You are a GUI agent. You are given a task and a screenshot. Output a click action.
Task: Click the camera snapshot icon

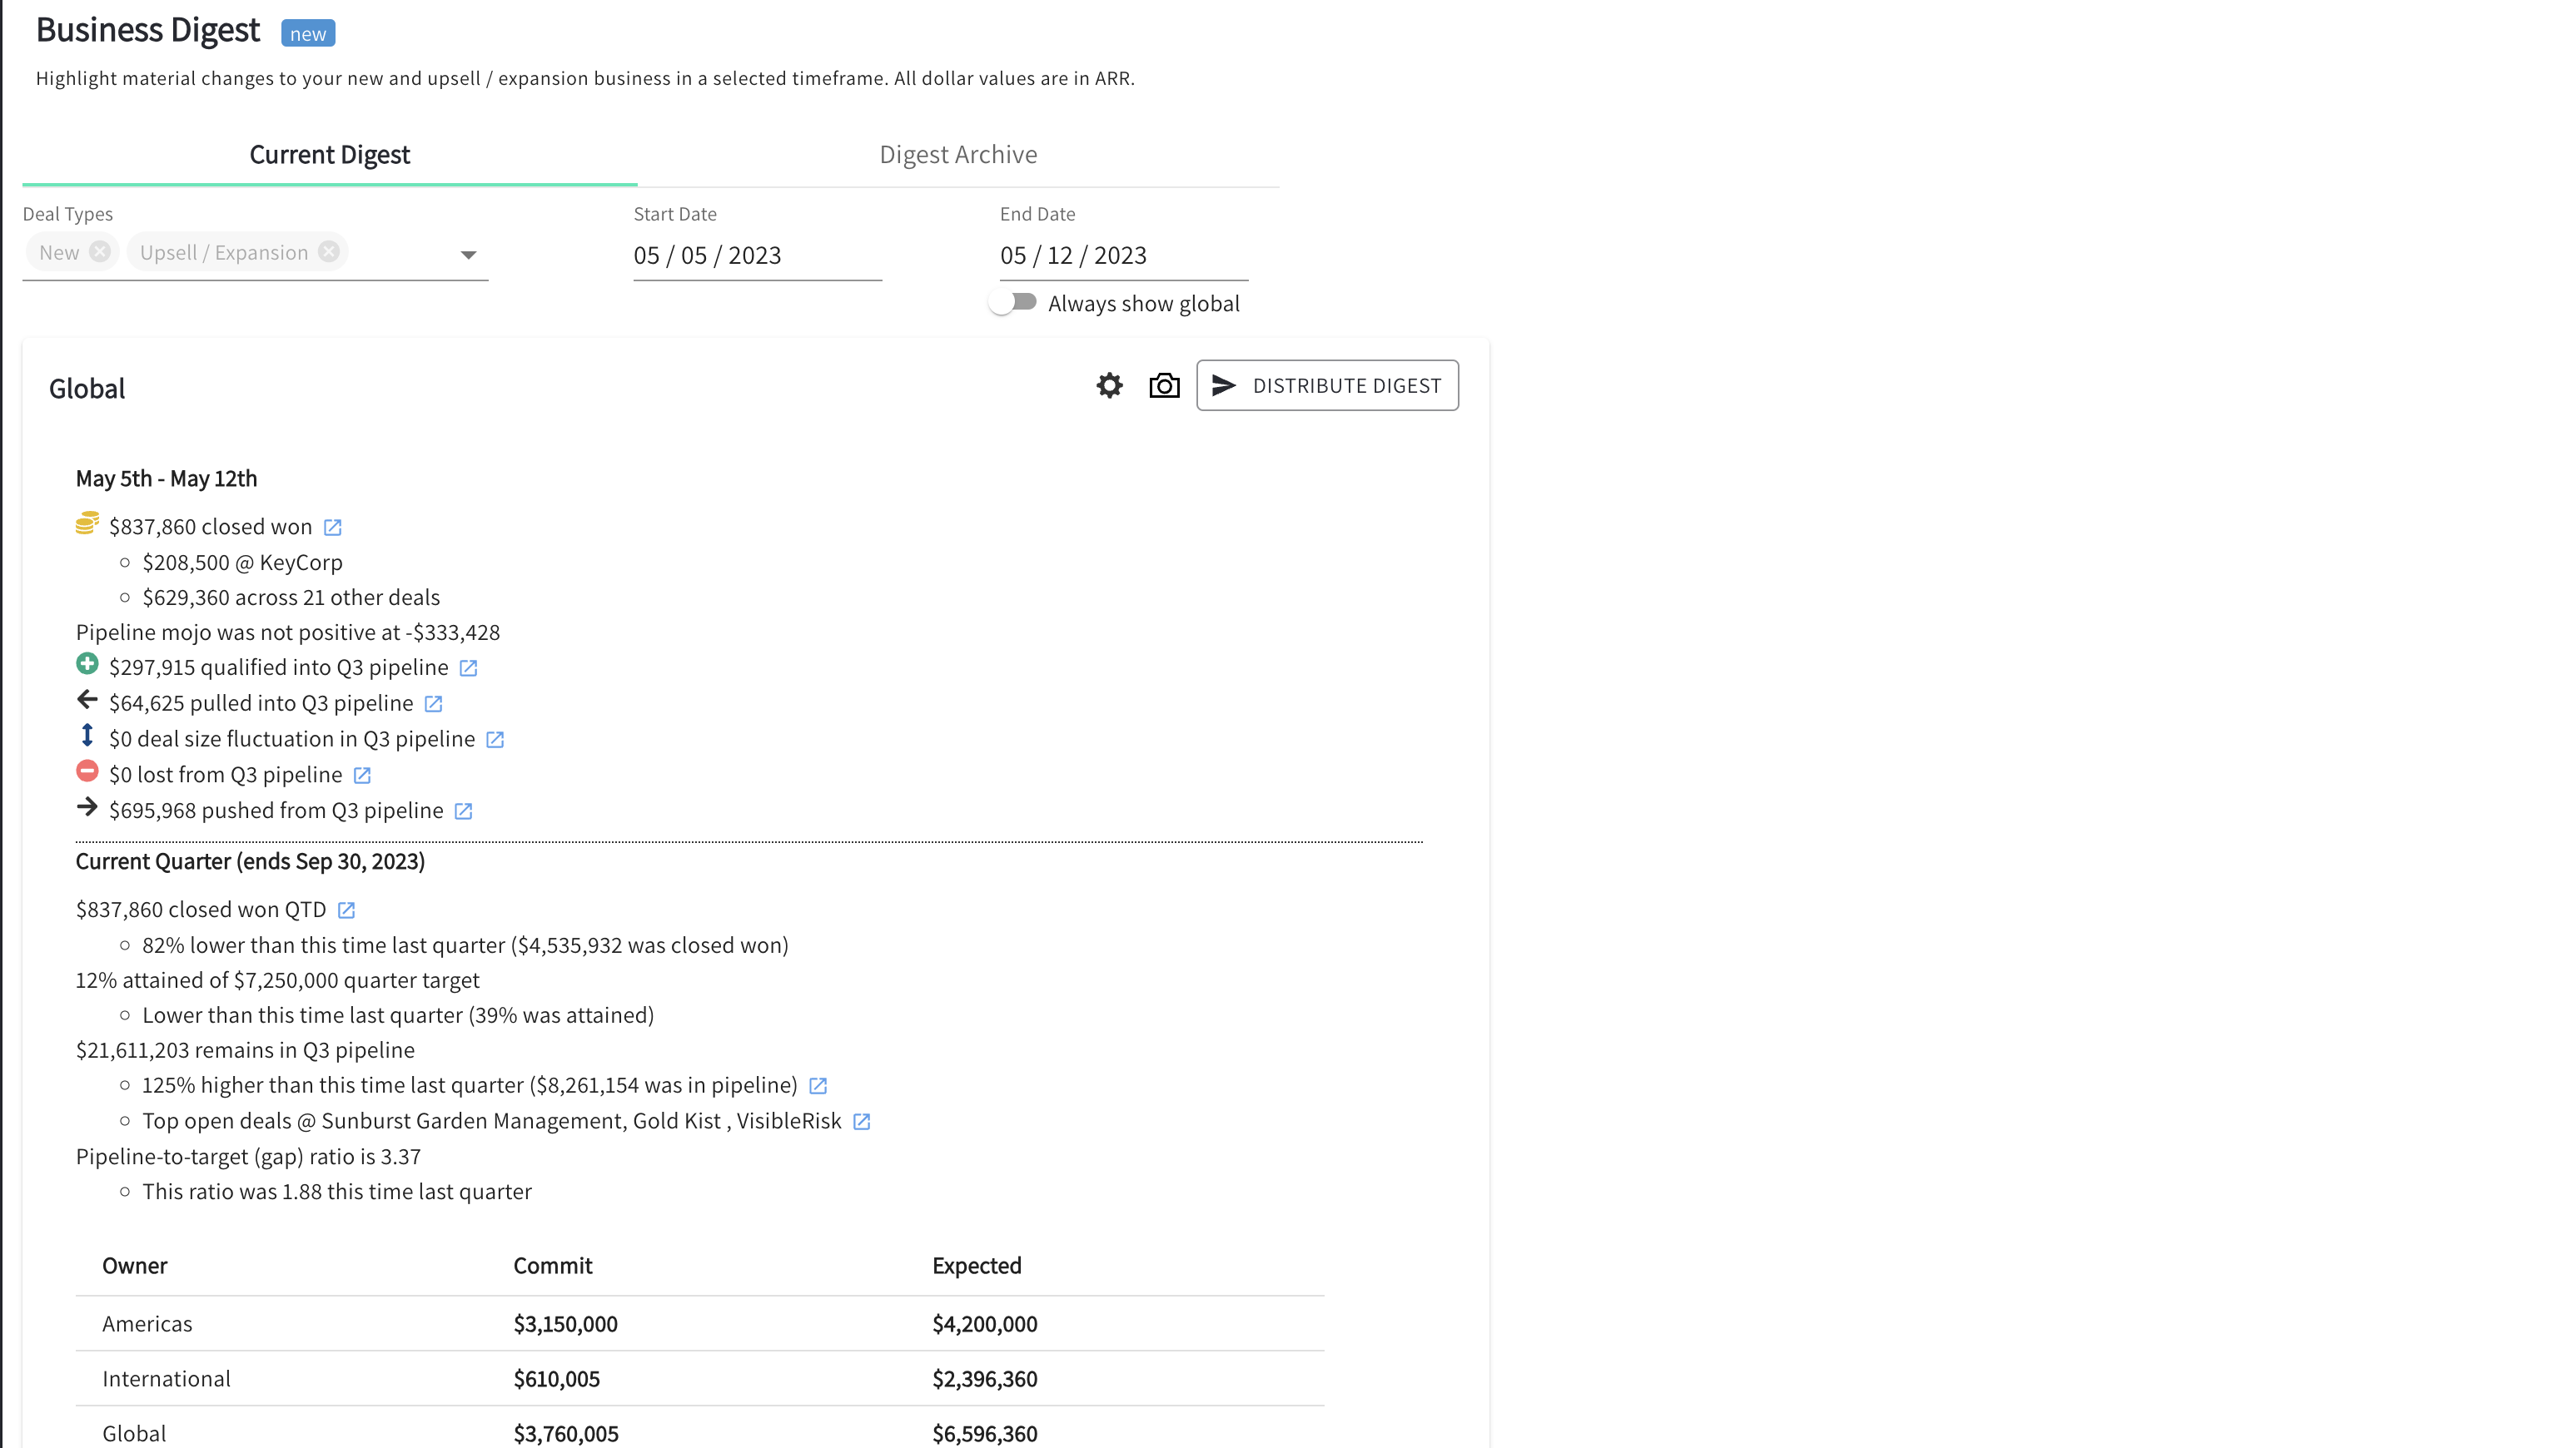click(x=1163, y=384)
